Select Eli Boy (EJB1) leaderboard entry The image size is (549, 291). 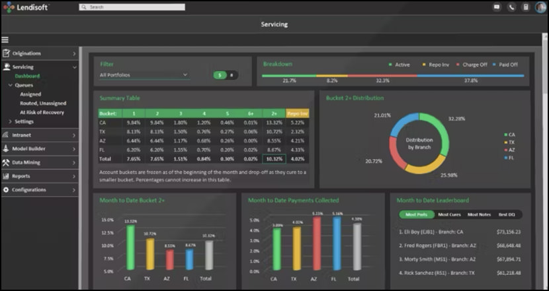click(x=460, y=232)
